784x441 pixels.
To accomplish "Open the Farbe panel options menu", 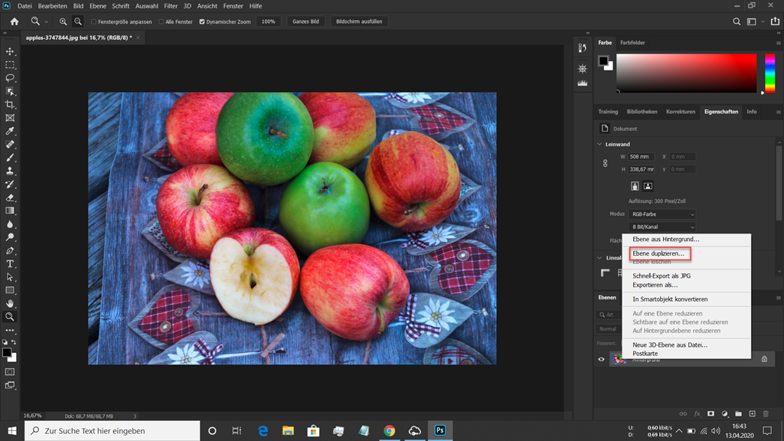I will pos(778,43).
